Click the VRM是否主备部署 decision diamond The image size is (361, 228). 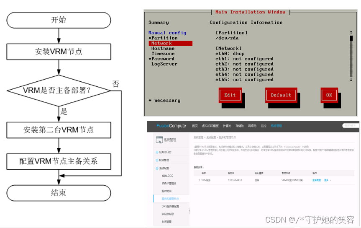click(x=59, y=91)
